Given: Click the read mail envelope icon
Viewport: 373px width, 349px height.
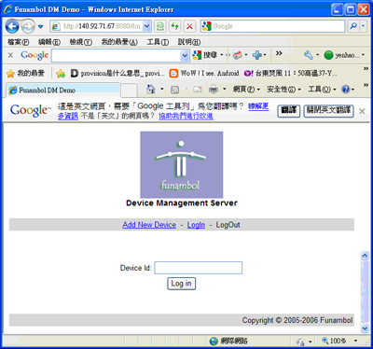Looking at the screenshot, I should 198,90.
